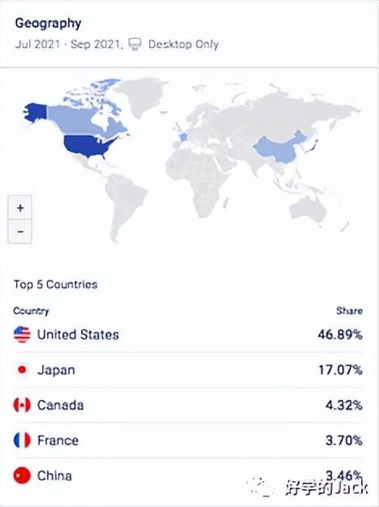The width and height of the screenshot is (379, 507).
Task: Click the Canada flag icon
Action: [22, 405]
